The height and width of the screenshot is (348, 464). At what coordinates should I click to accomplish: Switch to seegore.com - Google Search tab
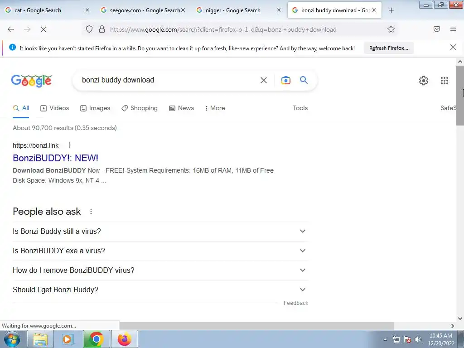[144, 10]
